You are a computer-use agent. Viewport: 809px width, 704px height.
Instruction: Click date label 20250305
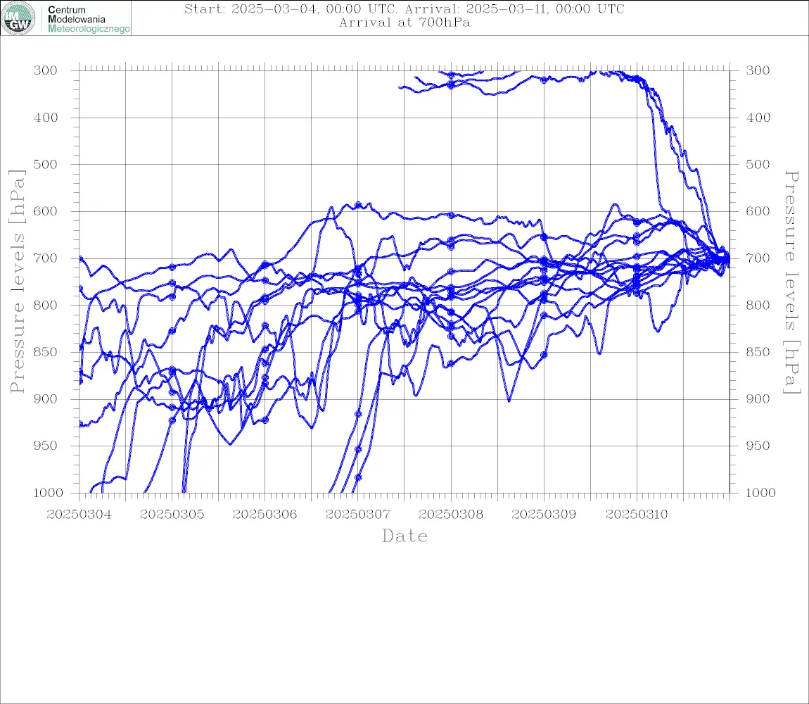click(x=172, y=515)
